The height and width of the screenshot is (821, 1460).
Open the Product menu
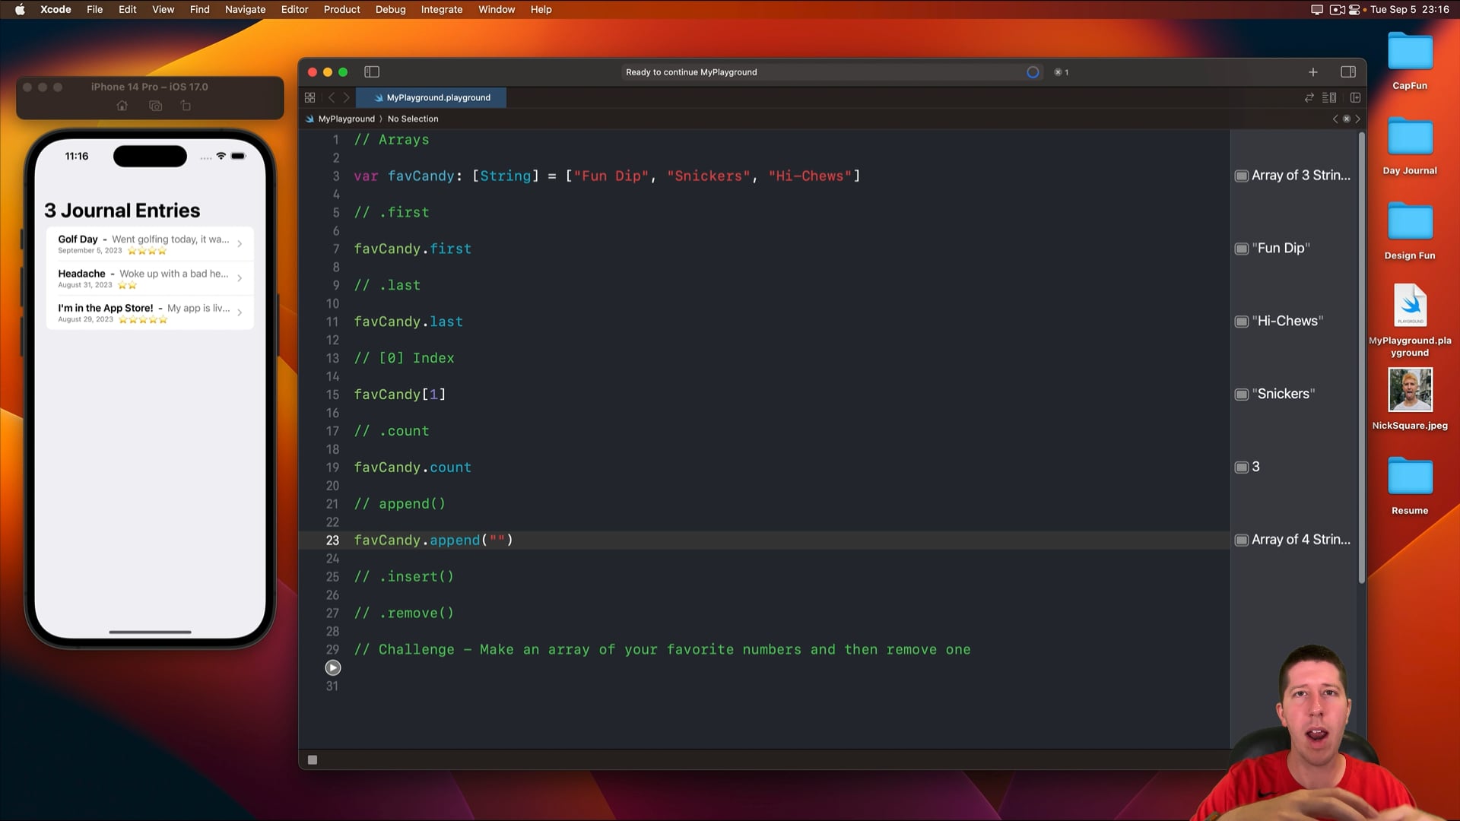[x=341, y=9]
